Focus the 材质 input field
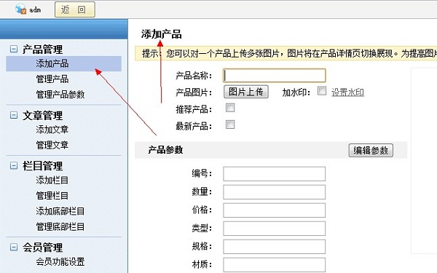Screen dimensions: 437x273 tap(275, 265)
